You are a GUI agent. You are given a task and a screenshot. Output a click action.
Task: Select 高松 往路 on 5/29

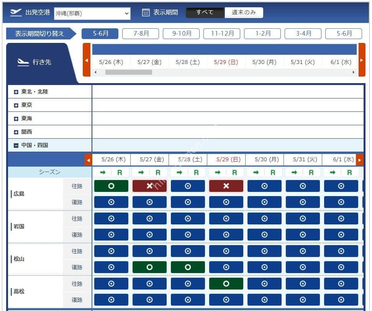(x=226, y=284)
